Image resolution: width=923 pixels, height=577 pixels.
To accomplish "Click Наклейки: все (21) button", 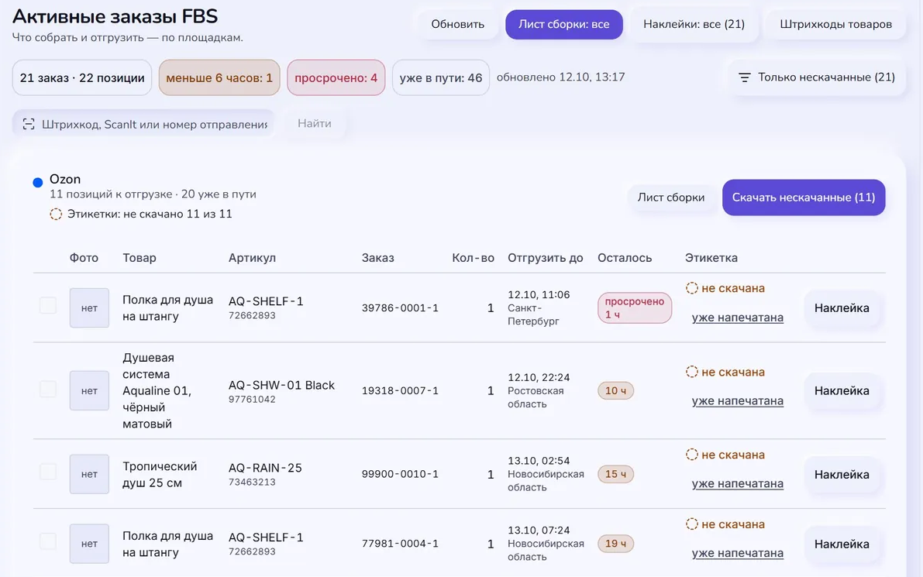I will pyautogui.click(x=694, y=24).
